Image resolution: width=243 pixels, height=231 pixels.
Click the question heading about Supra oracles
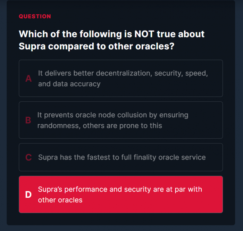(x=111, y=40)
